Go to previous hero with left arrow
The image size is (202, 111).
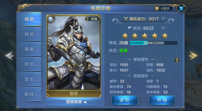(9, 55)
